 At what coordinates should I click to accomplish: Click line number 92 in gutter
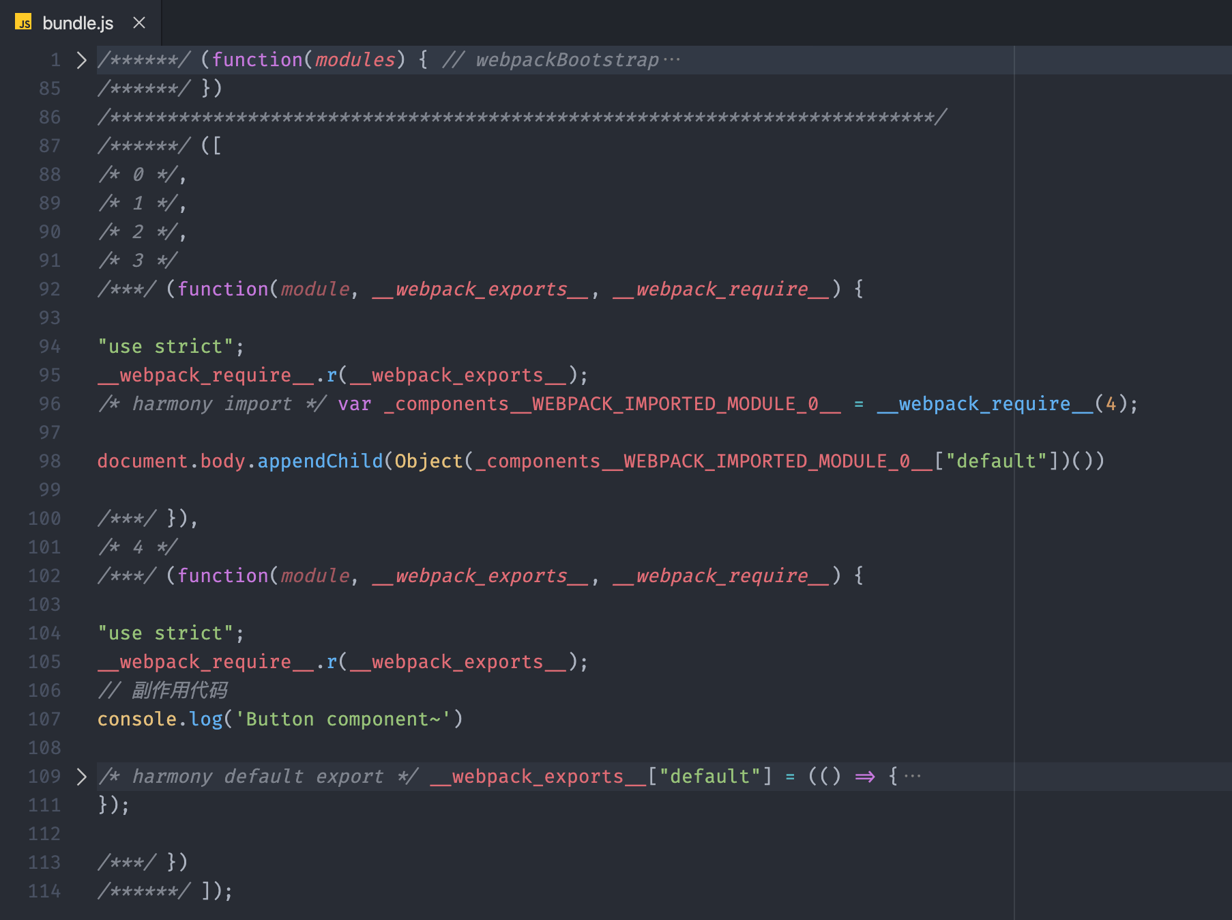click(x=50, y=289)
